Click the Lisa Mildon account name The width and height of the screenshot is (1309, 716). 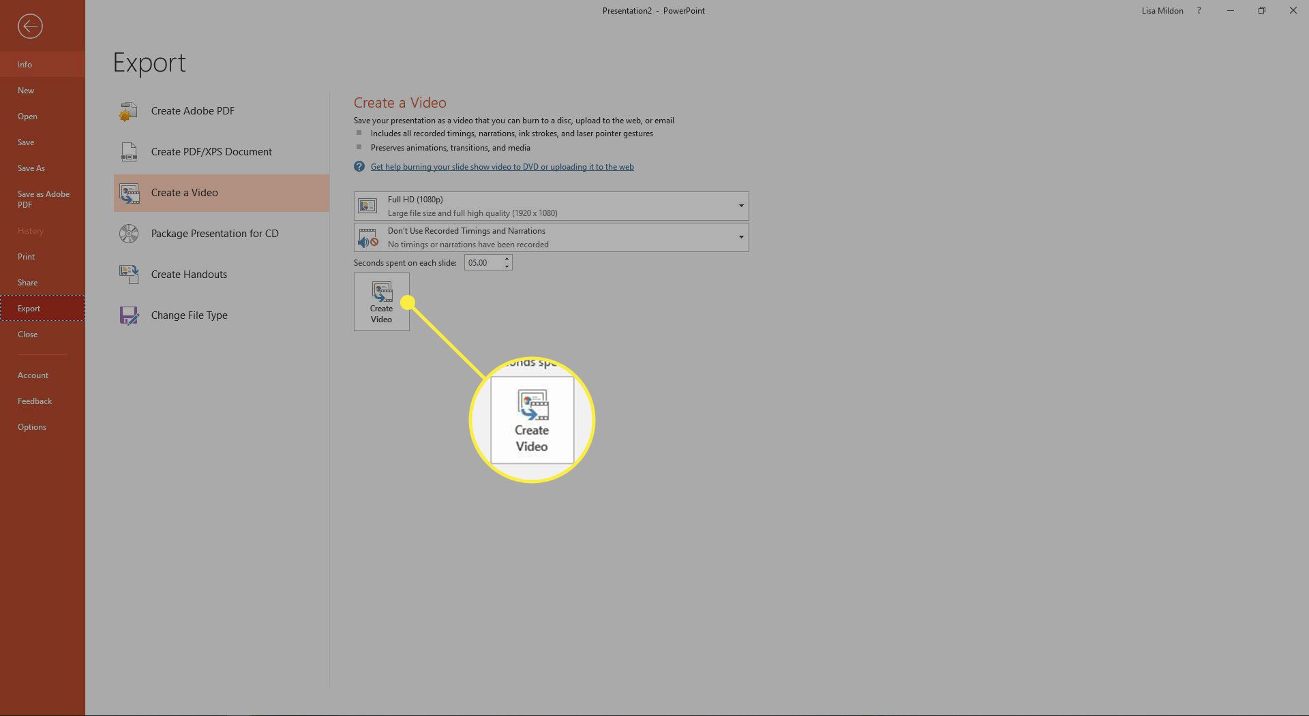tap(1162, 10)
